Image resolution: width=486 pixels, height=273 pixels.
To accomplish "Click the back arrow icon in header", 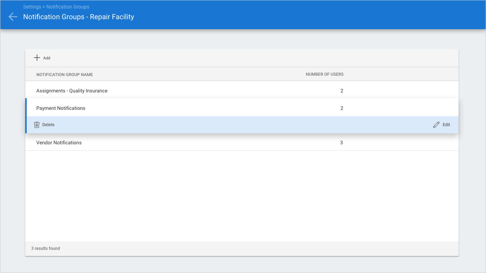I will [x=13, y=17].
